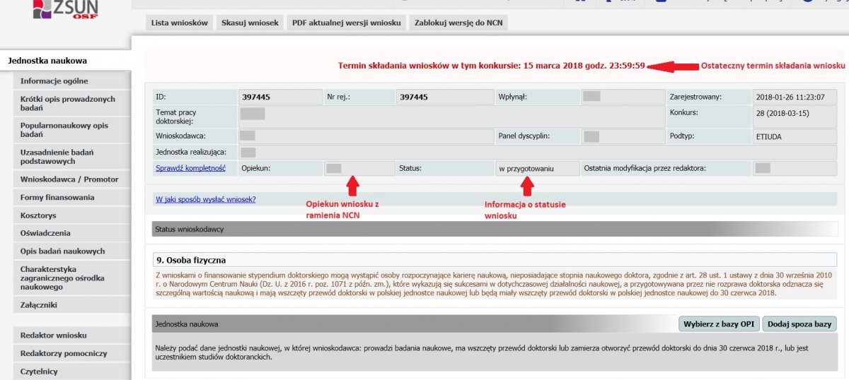Open Popularnonaukowy opis badań section
849x380 pixels.
coord(64,130)
